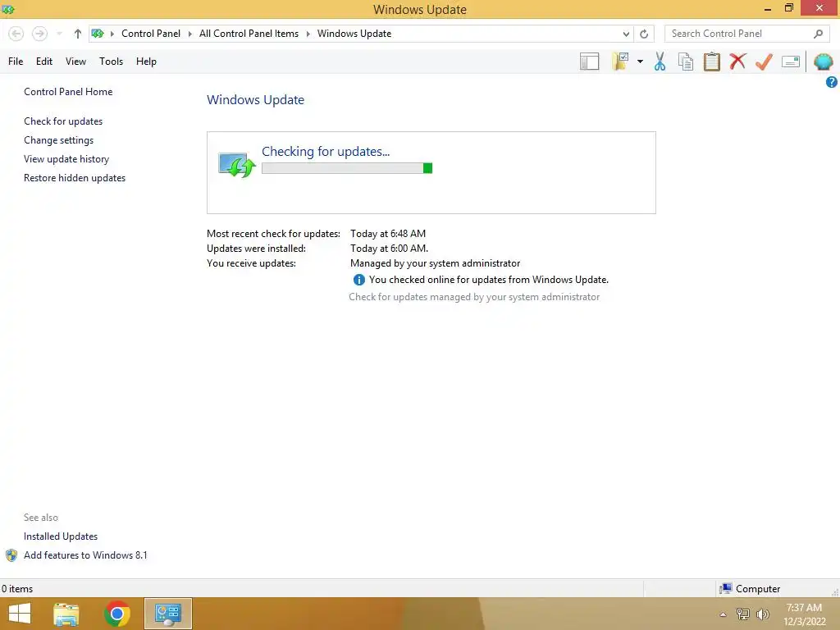Open the Tools menu
This screenshot has height=630, width=840.
click(111, 62)
